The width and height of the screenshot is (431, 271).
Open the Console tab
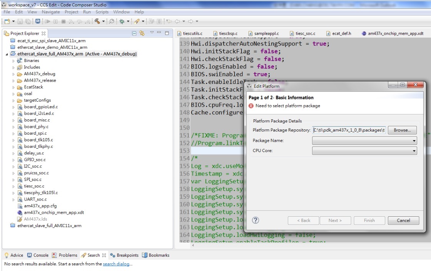pos(38,255)
